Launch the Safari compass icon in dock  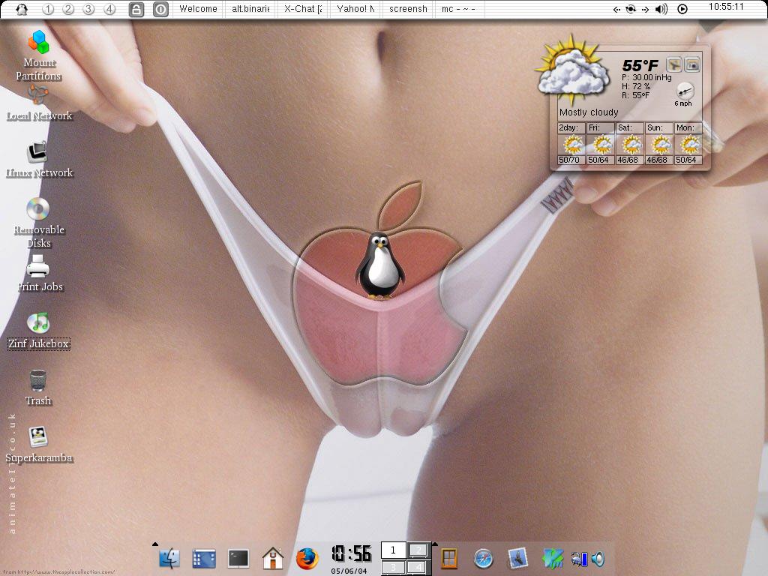tap(484, 558)
